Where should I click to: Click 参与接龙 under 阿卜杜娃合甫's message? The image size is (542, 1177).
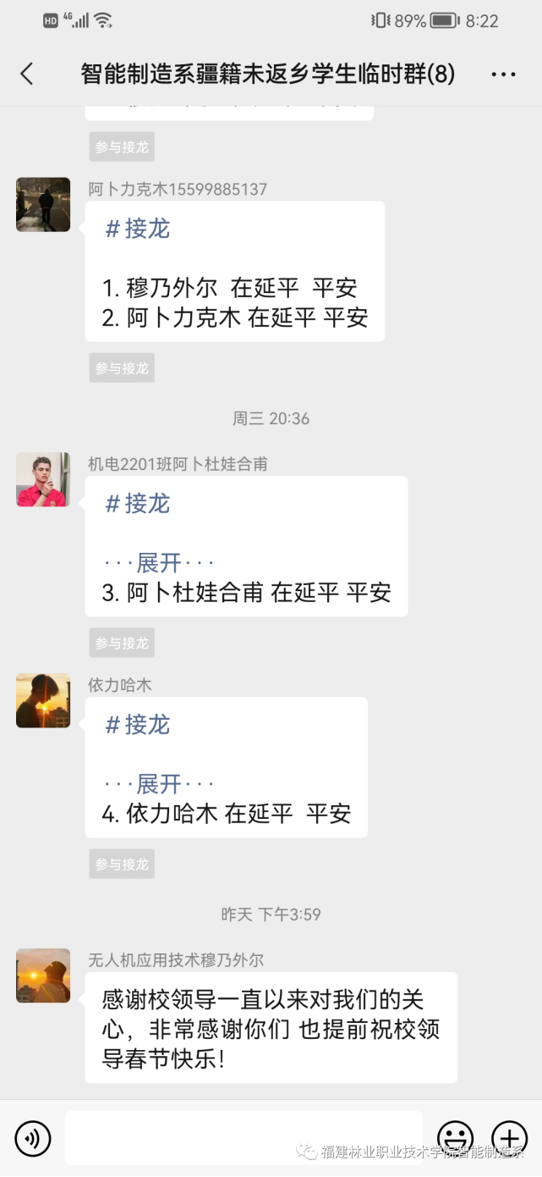click(x=122, y=643)
